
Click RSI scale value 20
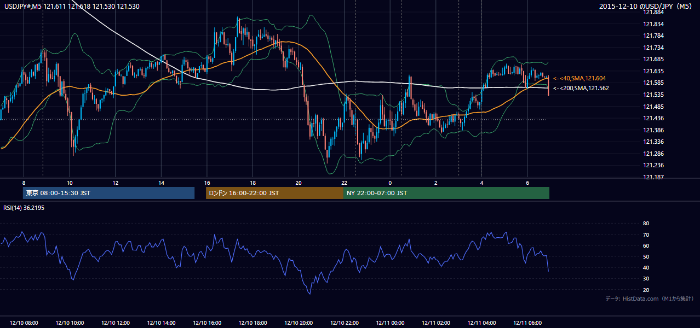646,290
